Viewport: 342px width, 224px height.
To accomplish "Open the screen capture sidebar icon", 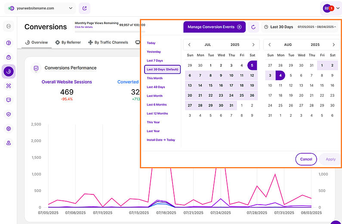I will 9,85.
